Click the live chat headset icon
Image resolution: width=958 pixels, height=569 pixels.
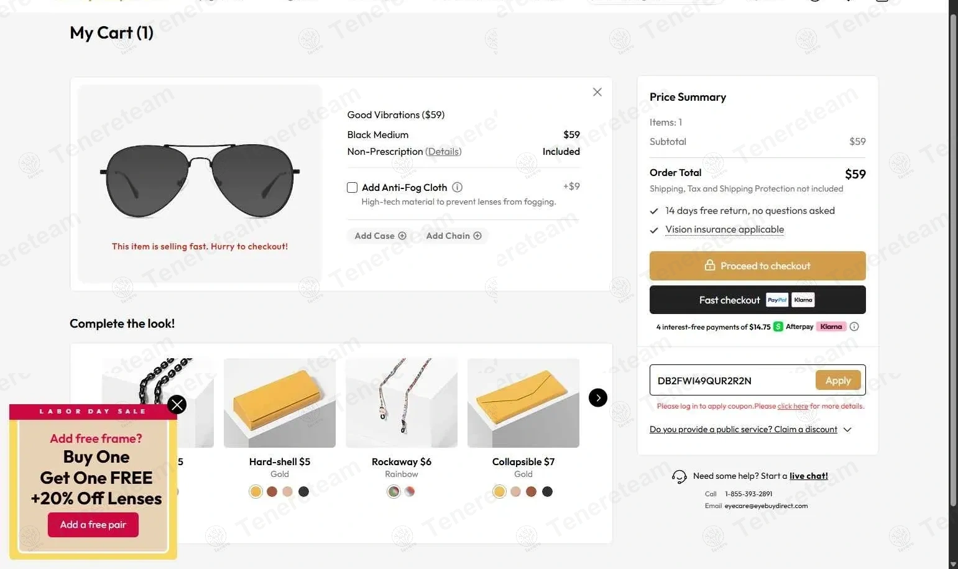click(679, 476)
